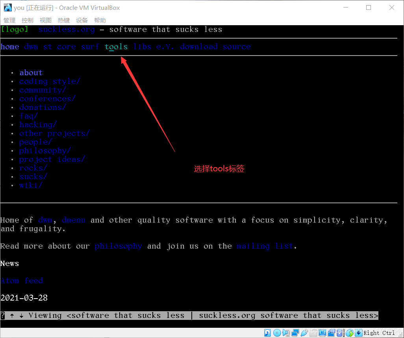Image resolution: width=404 pixels, height=338 pixels.
Task: Open the wiki/ link
Action: point(31,186)
